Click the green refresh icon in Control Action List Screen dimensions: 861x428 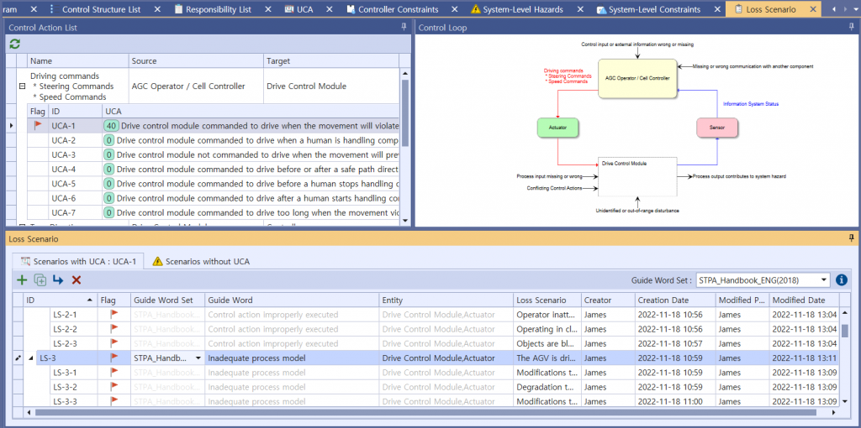pos(15,44)
